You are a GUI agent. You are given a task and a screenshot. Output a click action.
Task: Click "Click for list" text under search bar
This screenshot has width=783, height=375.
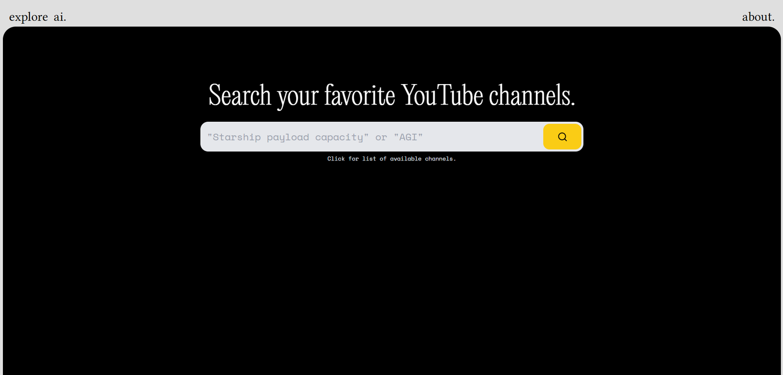(x=351, y=159)
